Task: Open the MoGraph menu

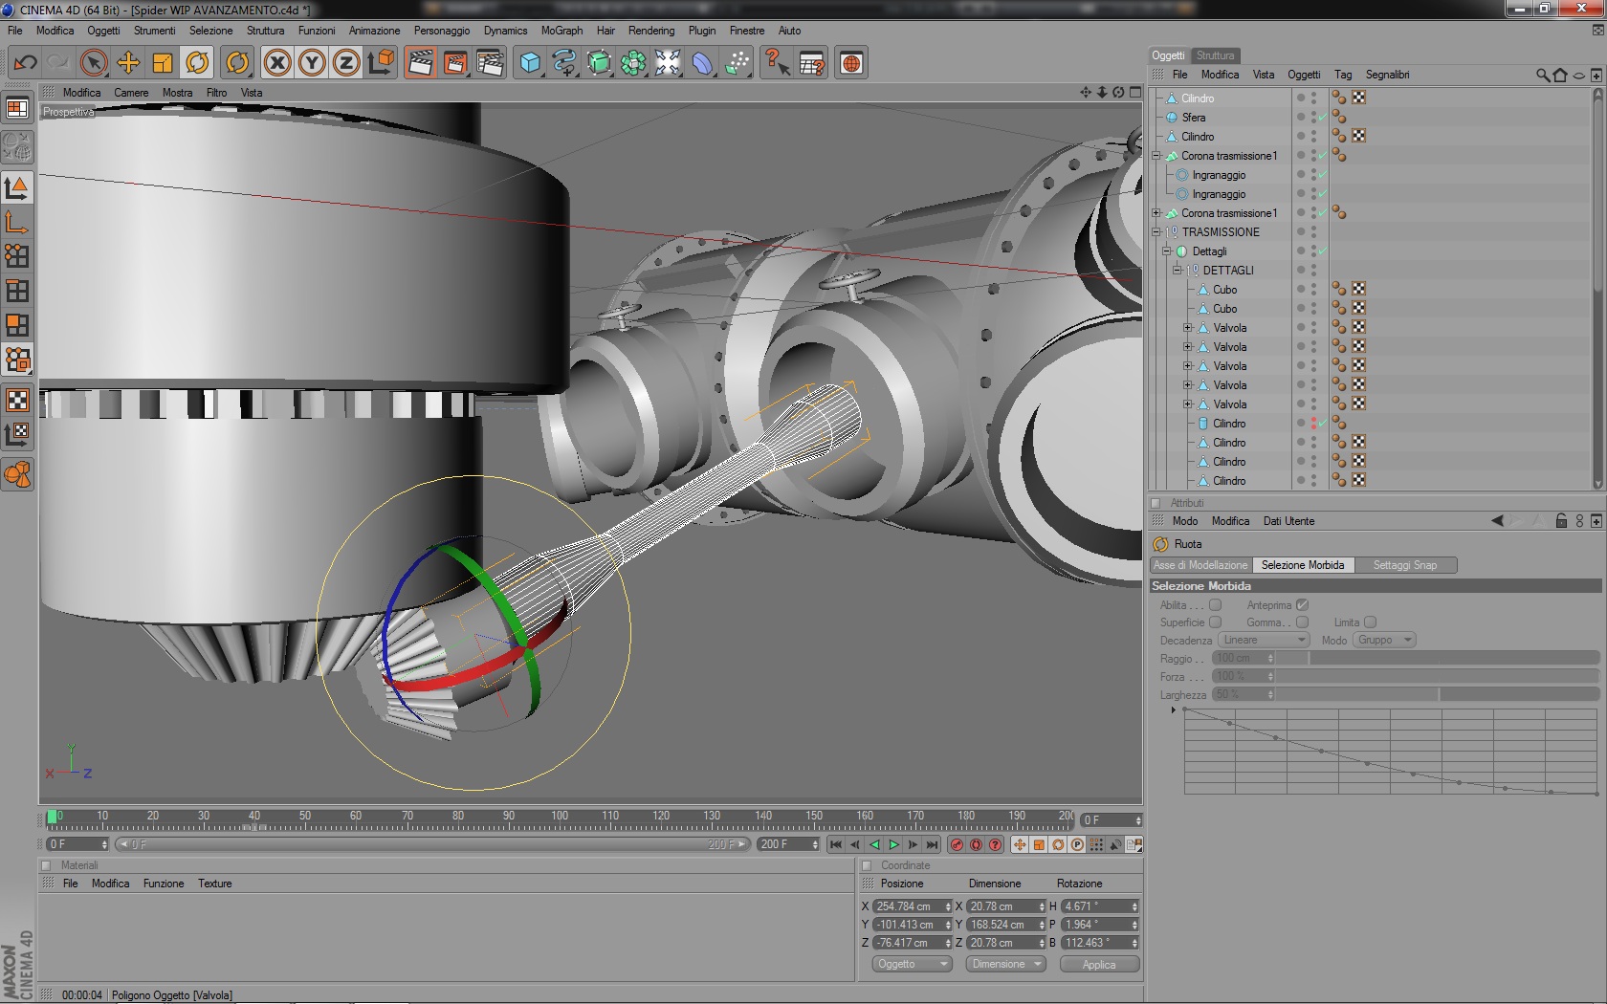Action: (561, 31)
